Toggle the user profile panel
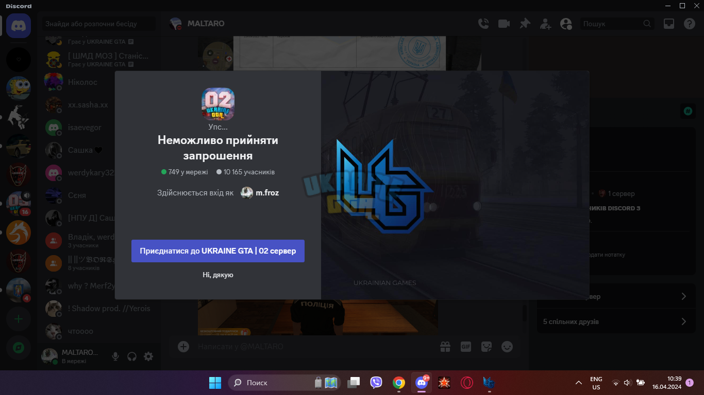 tap(566, 24)
